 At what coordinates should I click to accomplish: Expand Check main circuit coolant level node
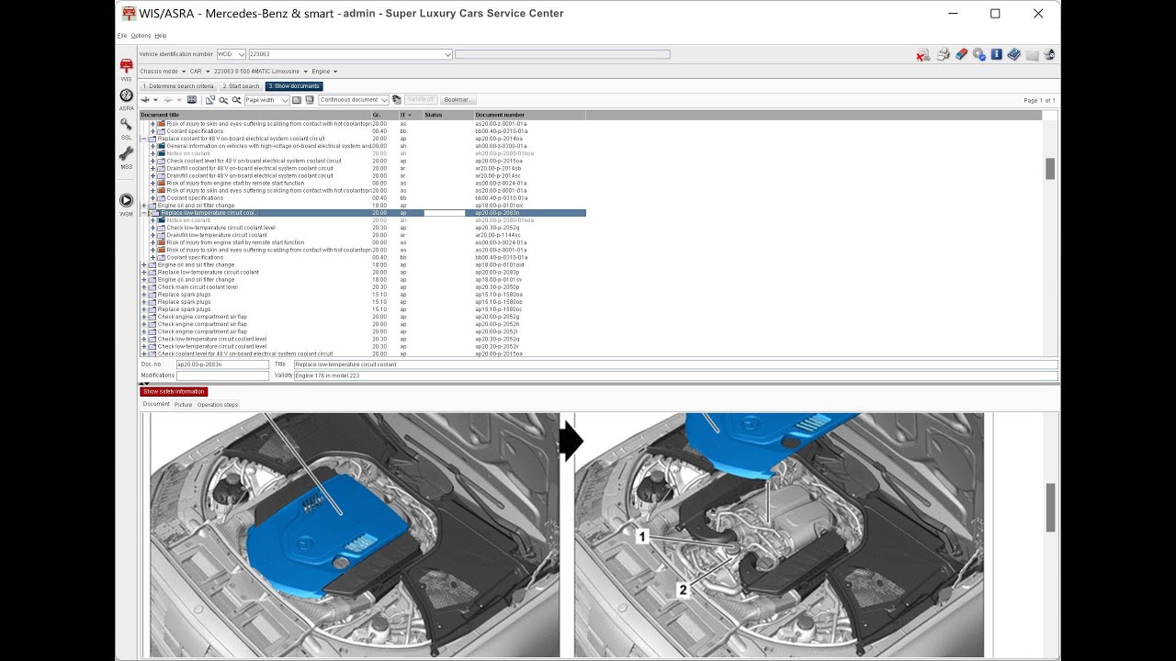[x=144, y=287]
